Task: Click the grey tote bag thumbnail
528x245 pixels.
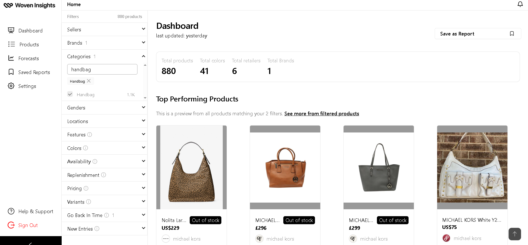Action: (379, 167)
